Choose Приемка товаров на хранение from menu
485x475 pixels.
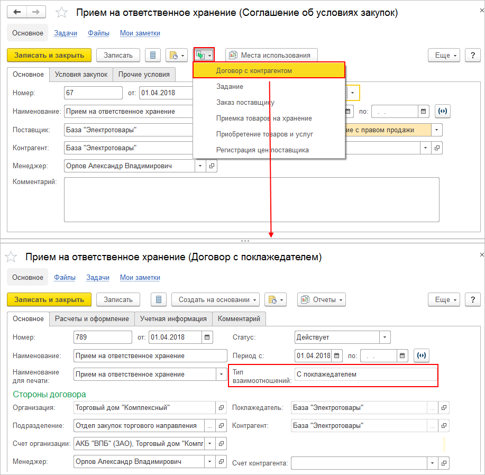click(x=264, y=118)
